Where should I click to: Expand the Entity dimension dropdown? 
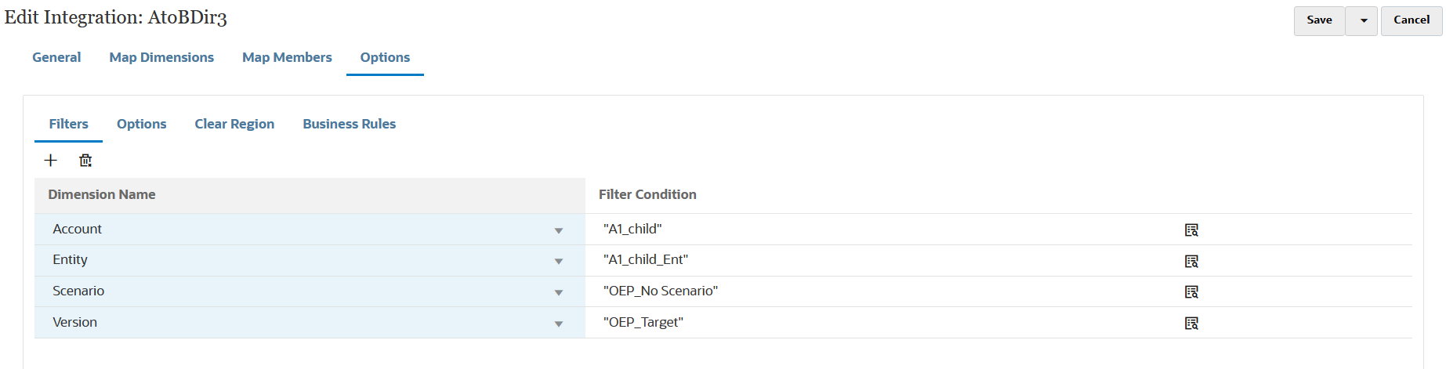(559, 261)
